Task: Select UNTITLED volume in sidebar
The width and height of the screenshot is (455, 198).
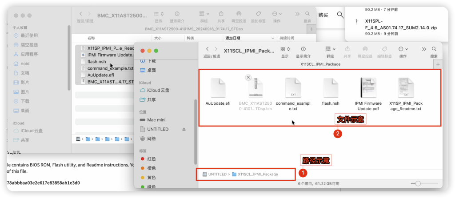Action: (x=154, y=129)
